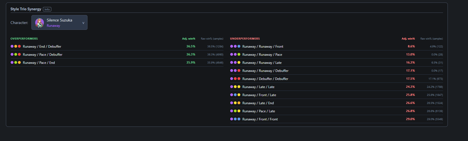Viewport: 468px width, 141px height.
Task: Click style dots beside Runaway / Pace / Late
Action: (x=235, y=111)
